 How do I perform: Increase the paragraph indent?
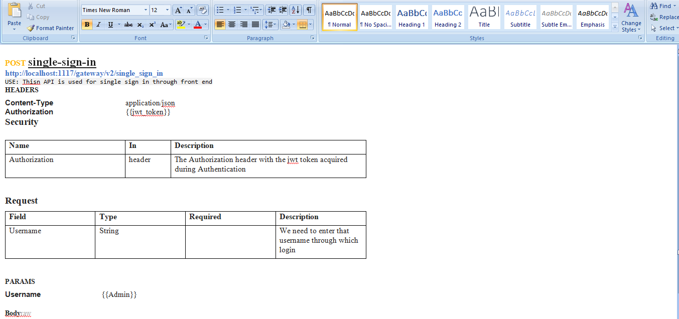(x=283, y=10)
